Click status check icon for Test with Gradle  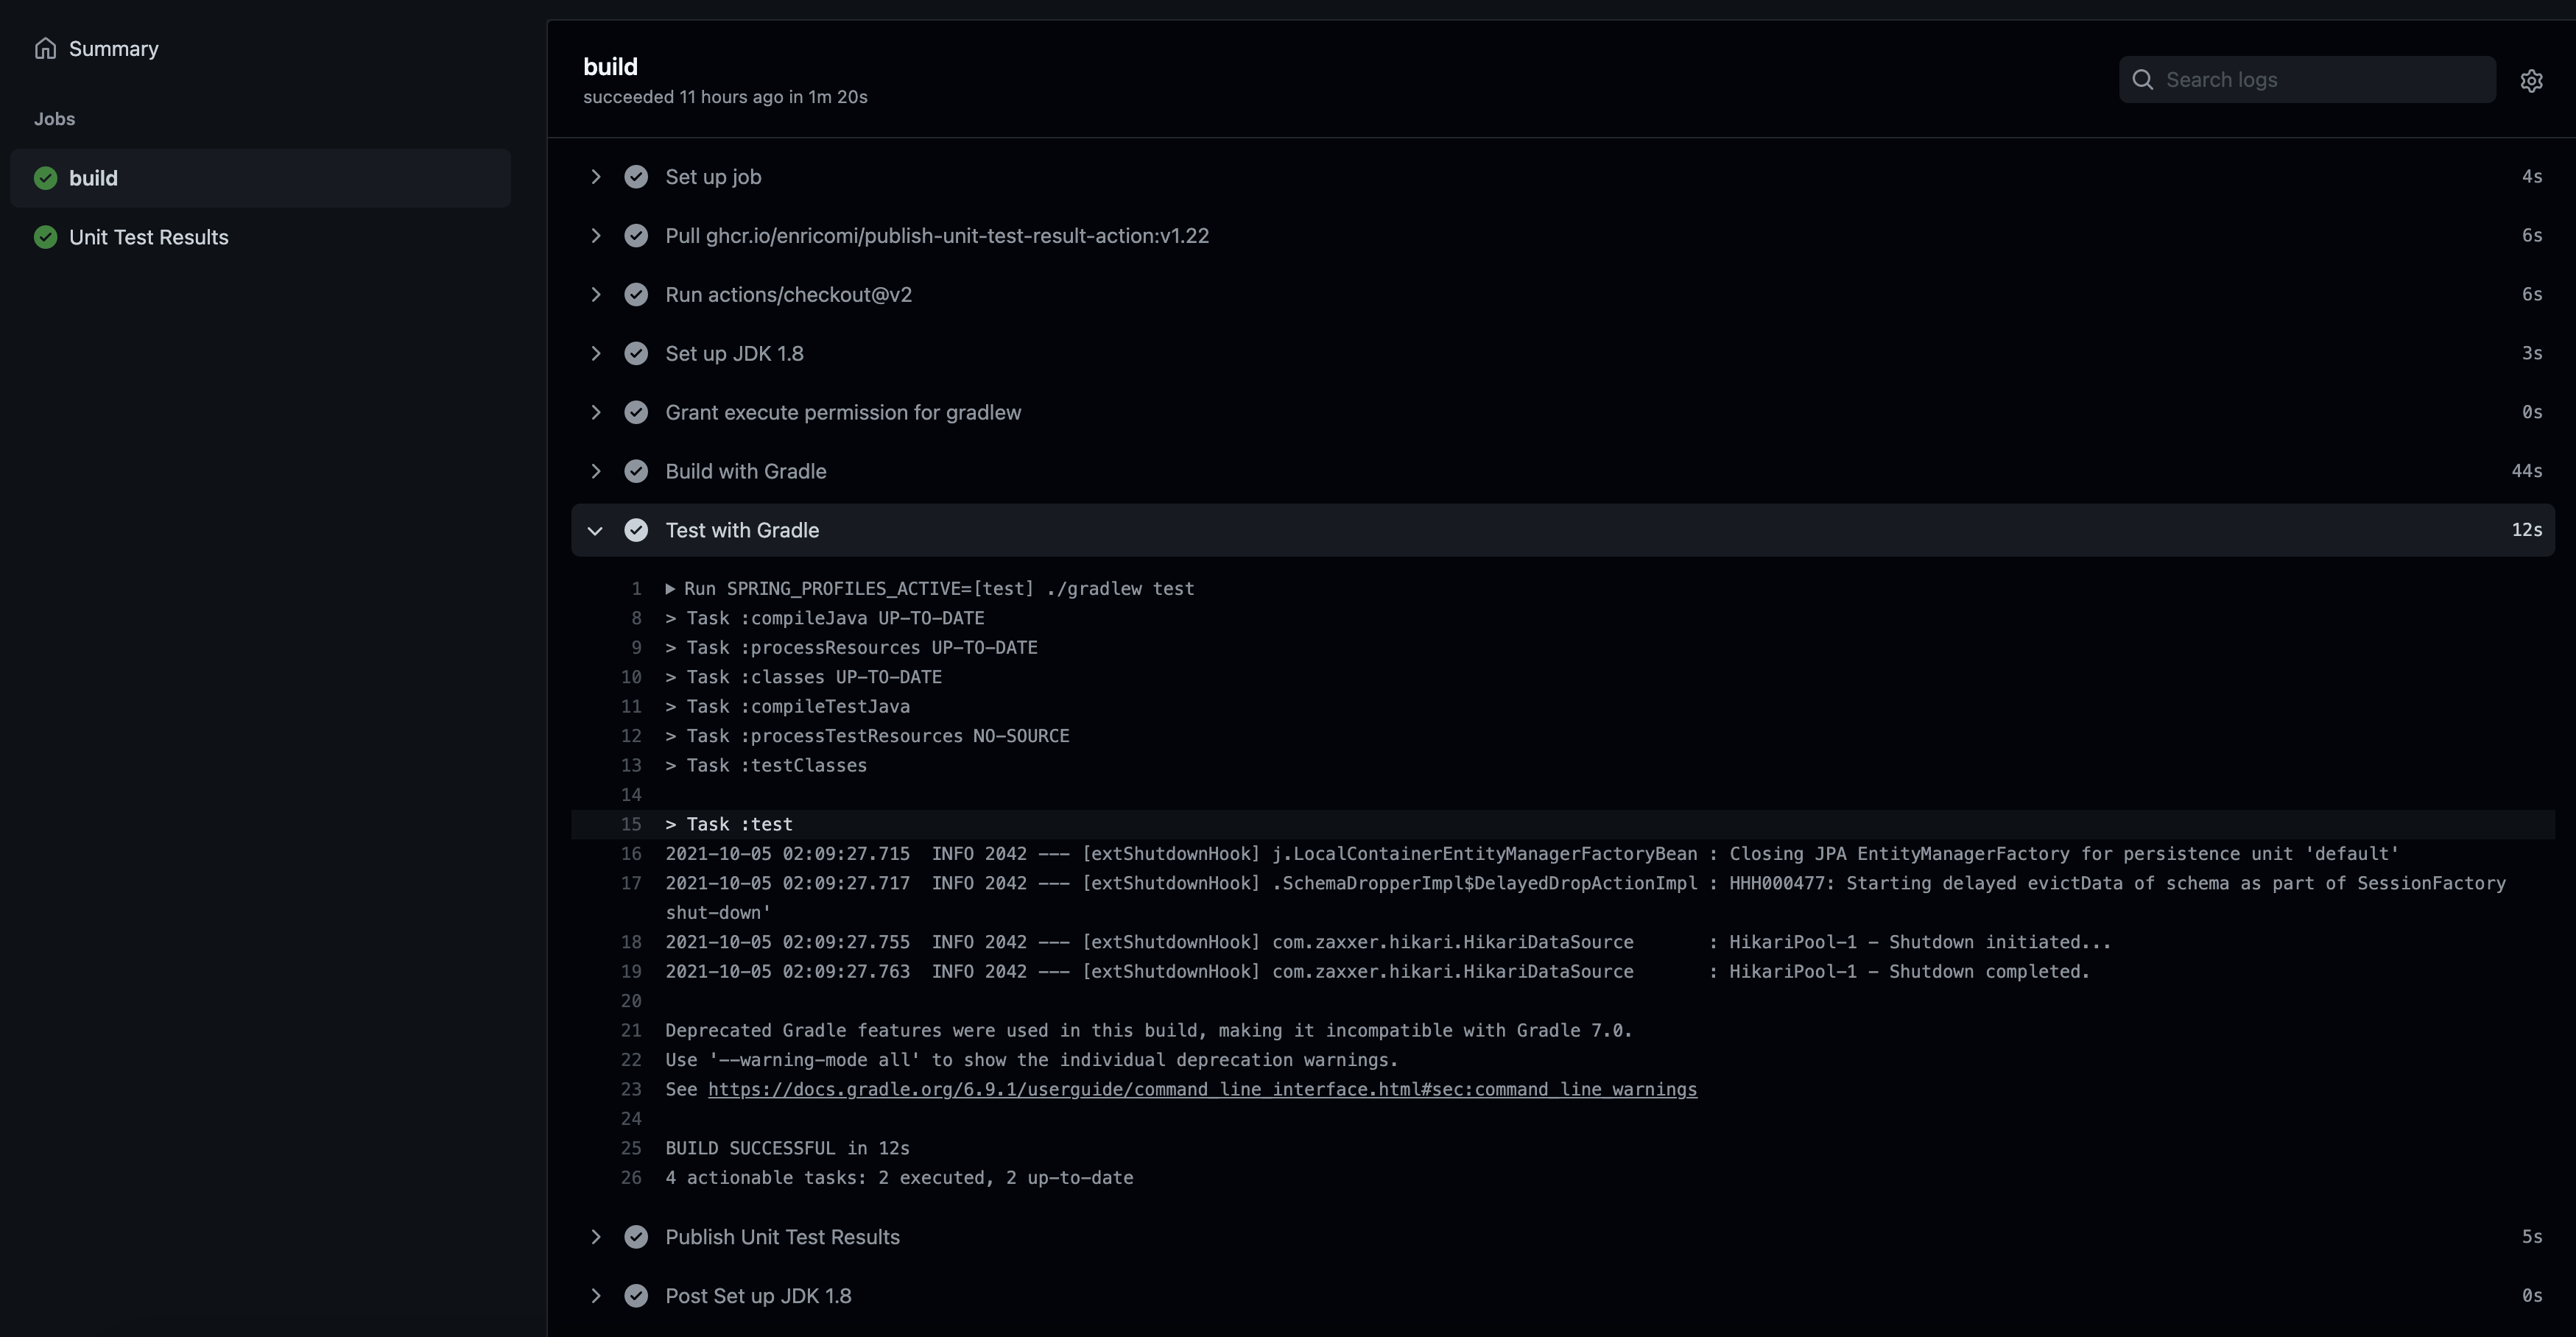(636, 530)
